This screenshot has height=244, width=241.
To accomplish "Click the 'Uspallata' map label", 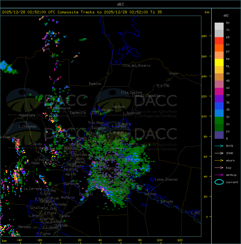I will (x=27, y=115).
